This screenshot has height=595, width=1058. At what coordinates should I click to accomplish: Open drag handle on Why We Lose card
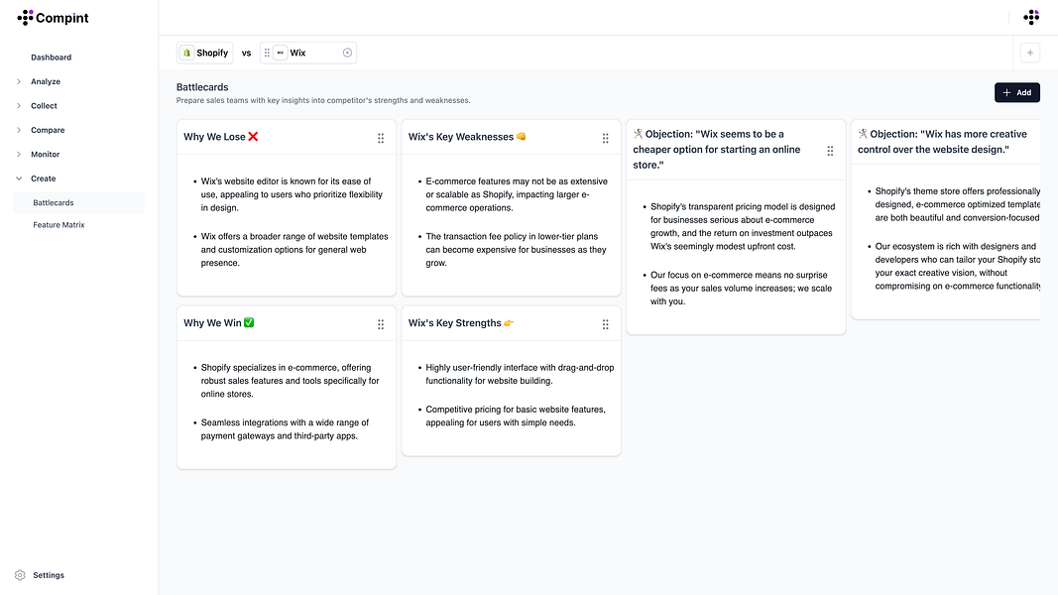coord(381,138)
